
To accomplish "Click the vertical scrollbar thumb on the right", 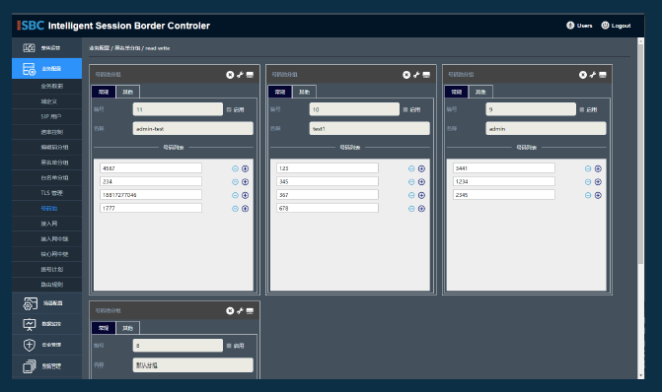I will coord(640,154).
